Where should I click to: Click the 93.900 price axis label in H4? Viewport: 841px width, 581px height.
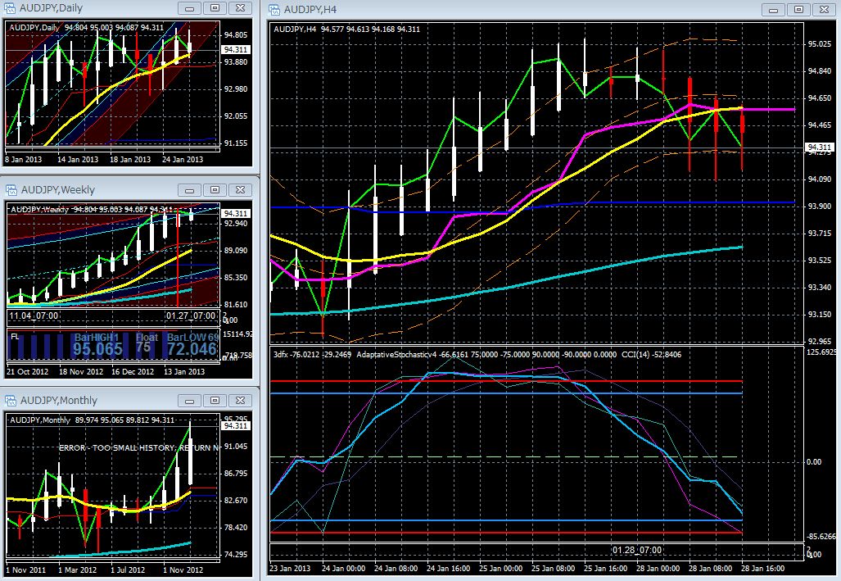(820, 207)
